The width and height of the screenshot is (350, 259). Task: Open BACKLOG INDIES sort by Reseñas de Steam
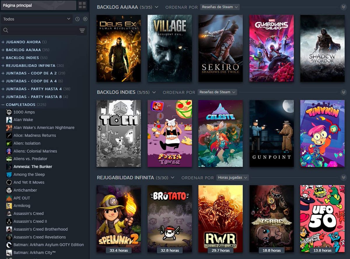click(x=217, y=92)
